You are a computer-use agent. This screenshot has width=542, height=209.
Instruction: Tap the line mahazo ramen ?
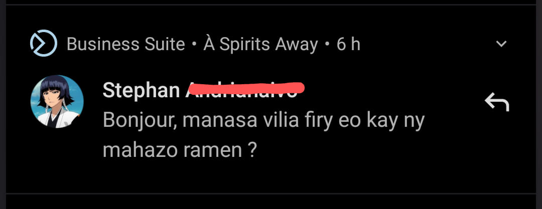(x=180, y=150)
